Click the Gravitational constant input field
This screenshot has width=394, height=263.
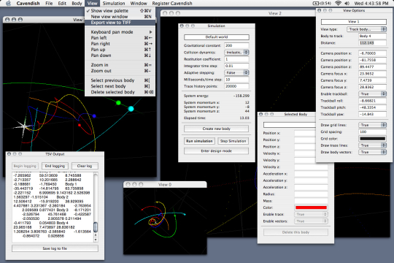tap(236, 45)
